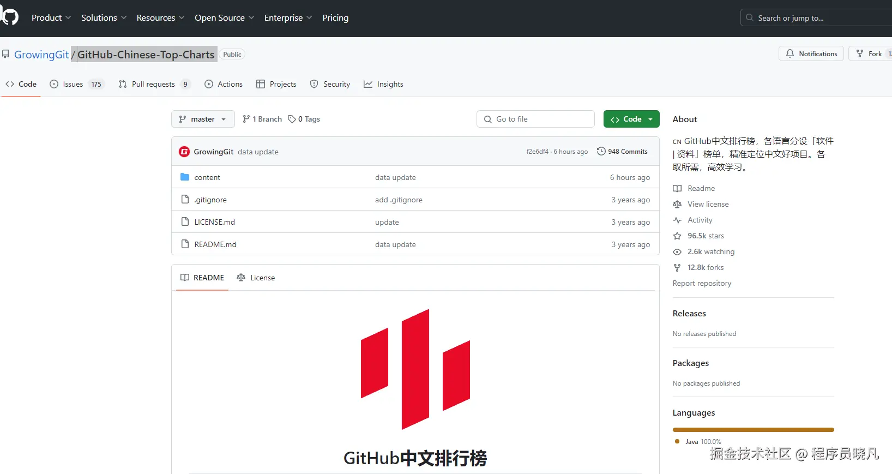
Task: Select the License tab in file viewer
Action: coord(256,278)
